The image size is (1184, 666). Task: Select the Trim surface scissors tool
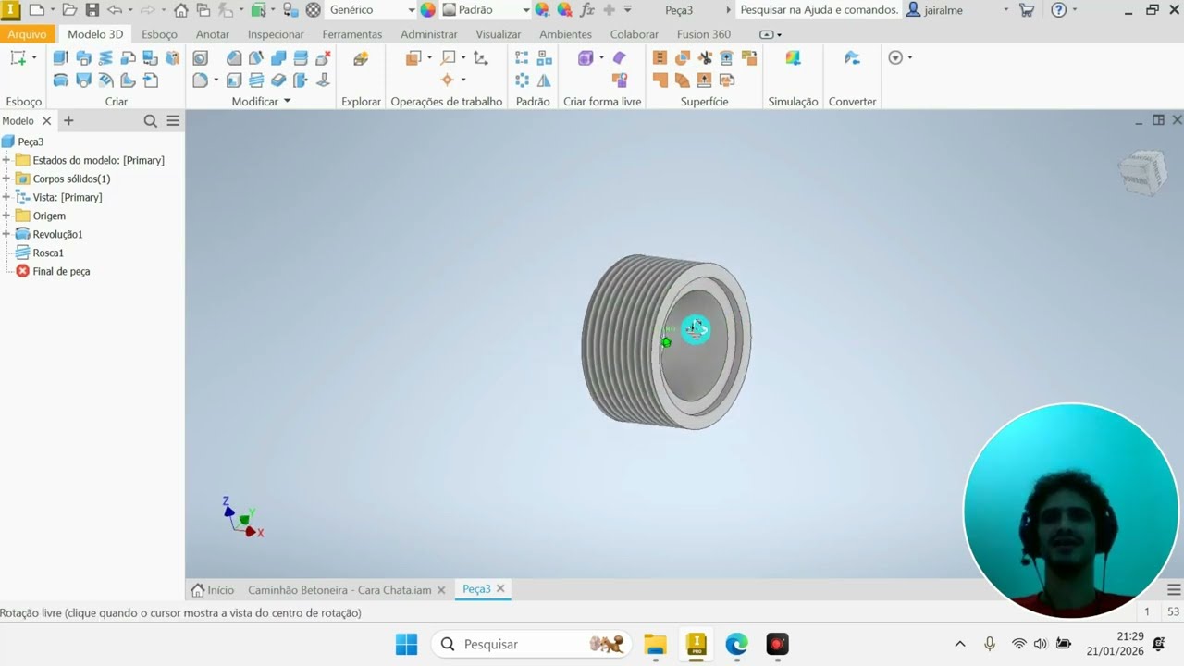click(x=705, y=58)
